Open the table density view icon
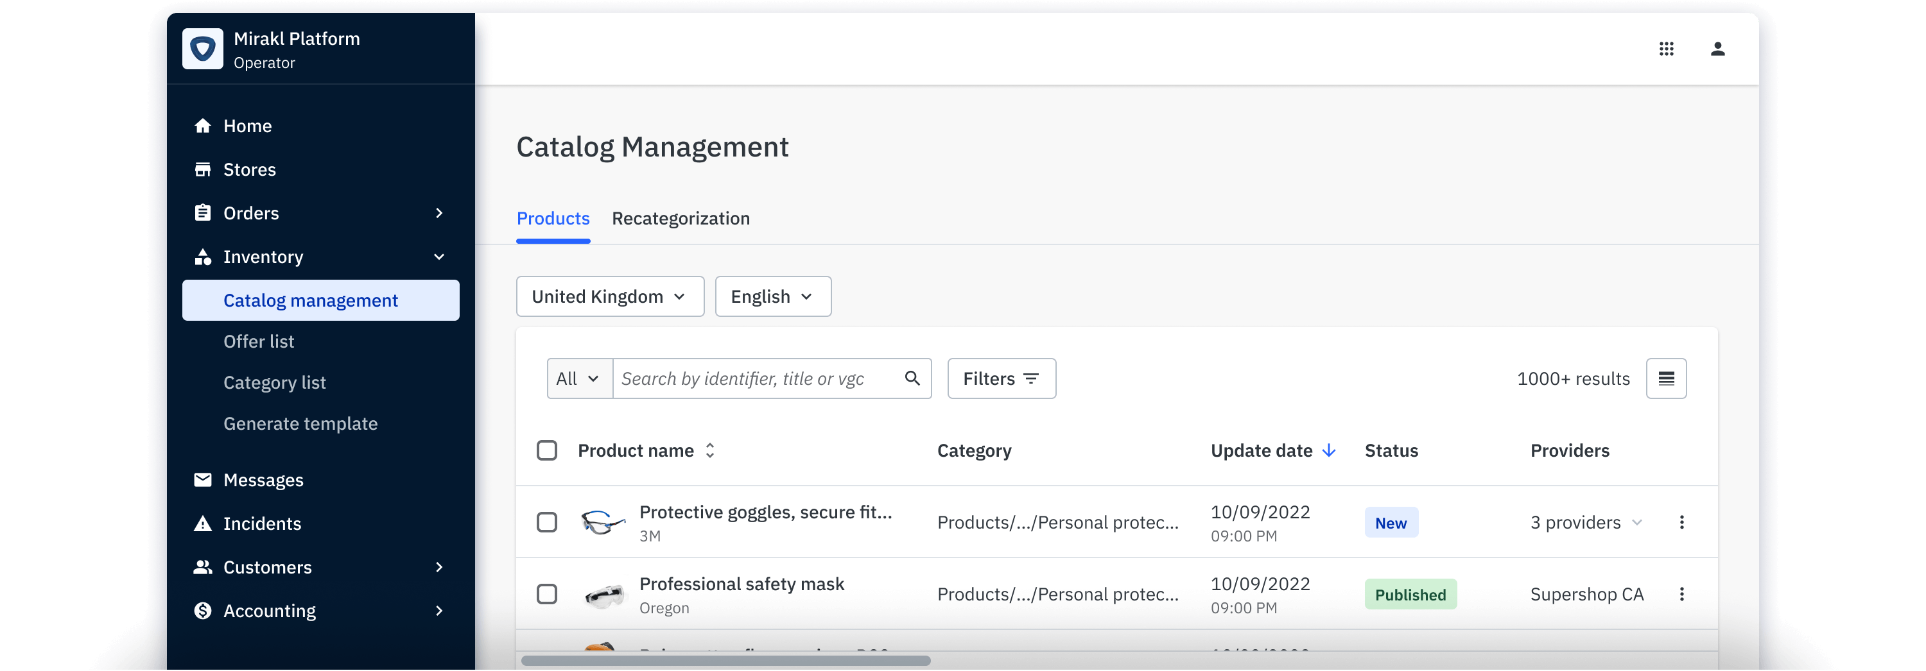This screenshot has height=671, width=1926. 1666,379
